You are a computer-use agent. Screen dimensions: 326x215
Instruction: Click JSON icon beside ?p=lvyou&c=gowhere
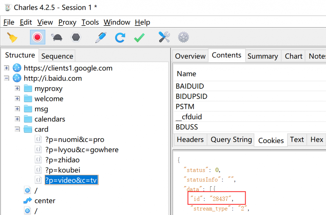coord(38,149)
